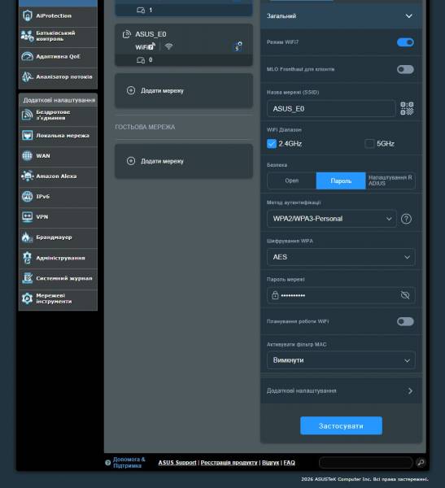
Task: Check the 5GHz band checkbox
Action: 369,143
